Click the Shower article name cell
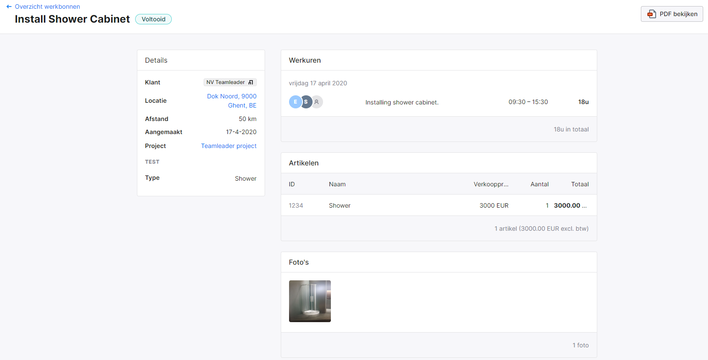The height and width of the screenshot is (360, 708). 340,205
